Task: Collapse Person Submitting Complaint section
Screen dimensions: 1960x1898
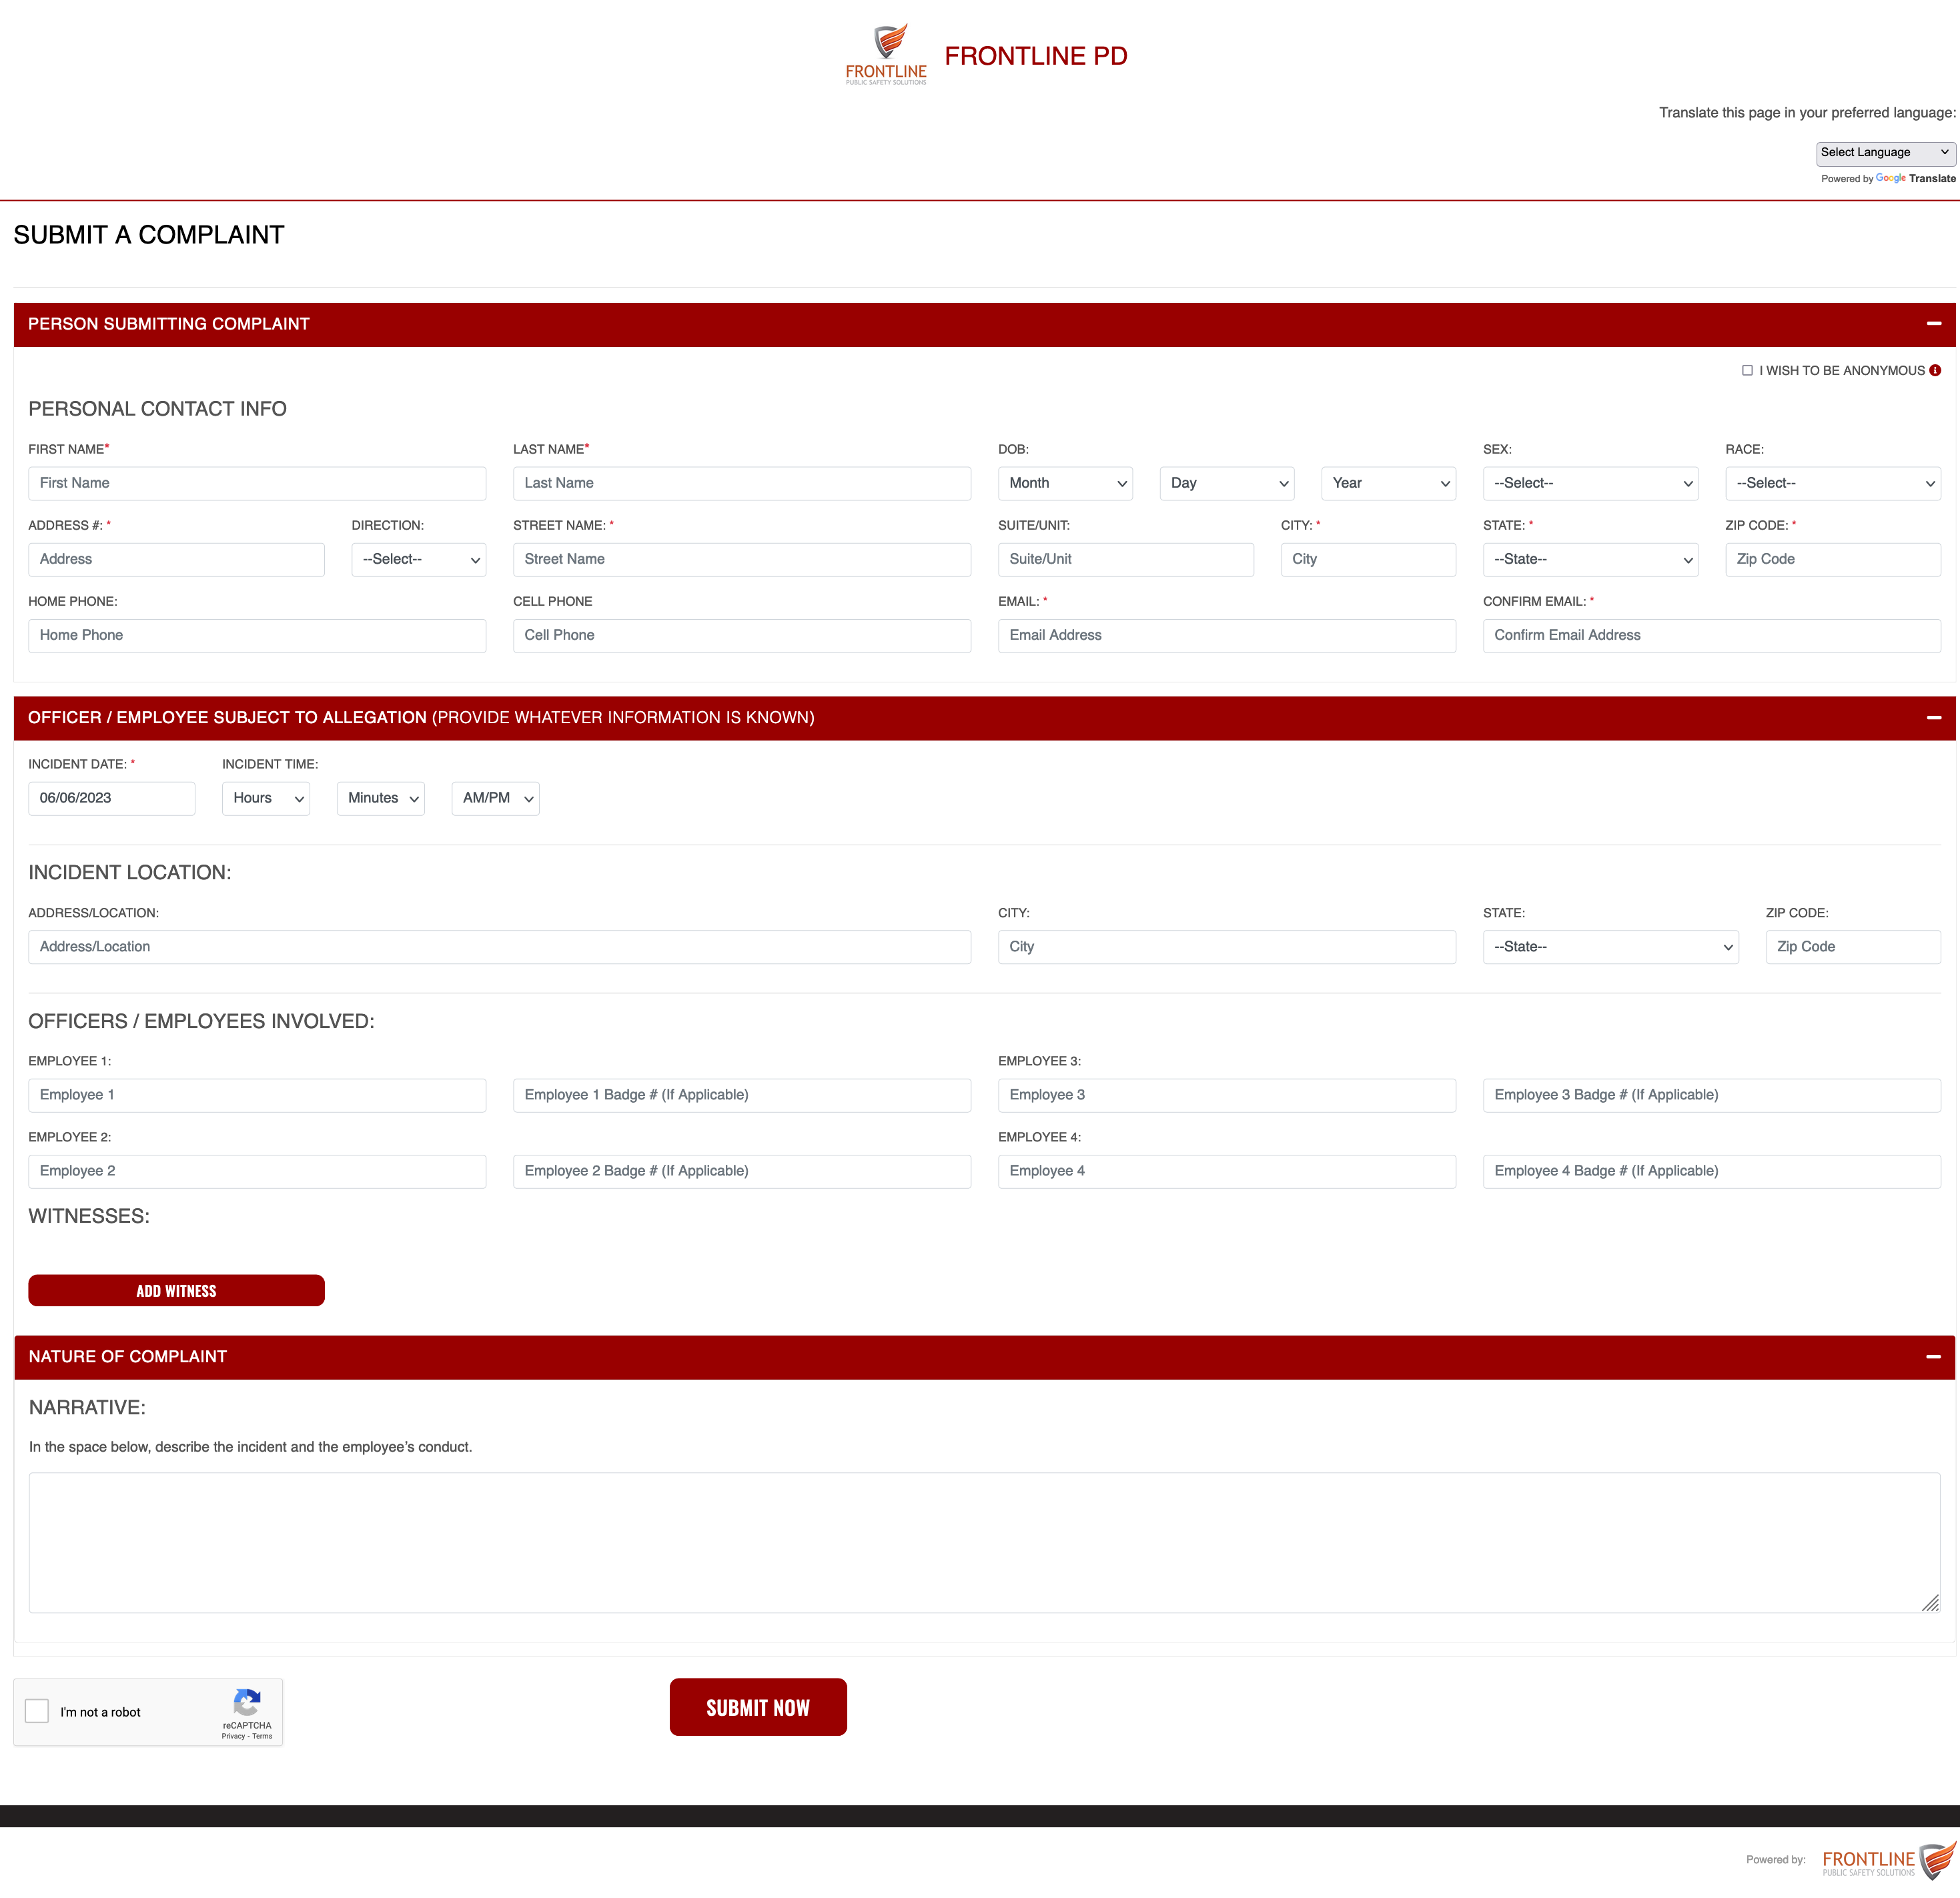Action: pos(1933,324)
